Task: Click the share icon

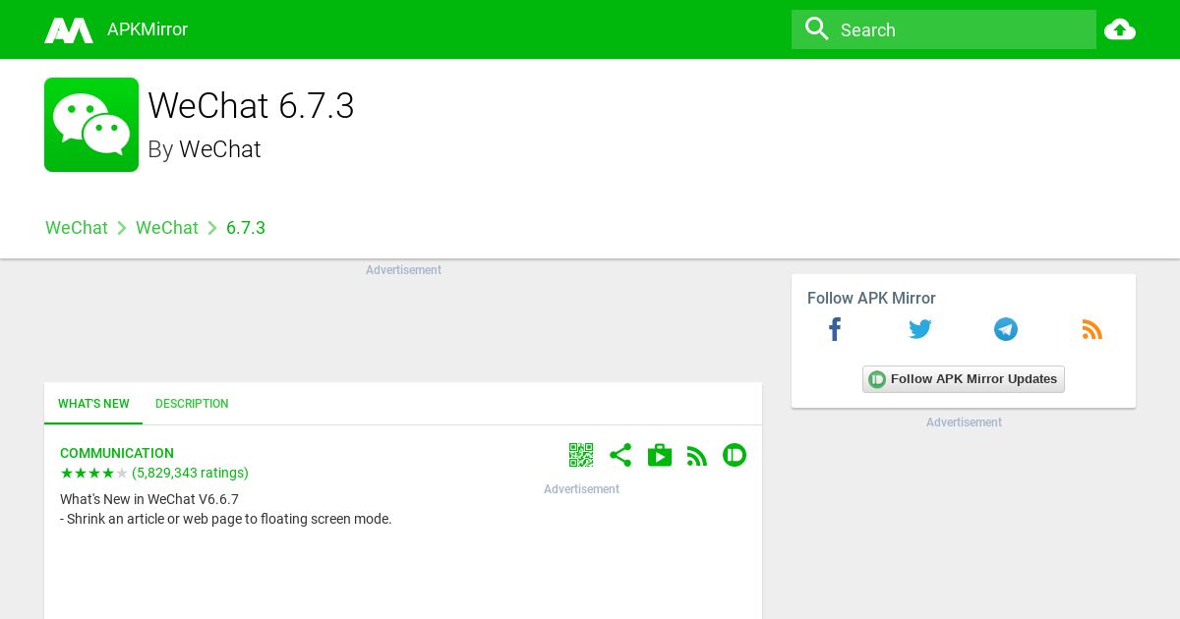Action: [620, 455]
